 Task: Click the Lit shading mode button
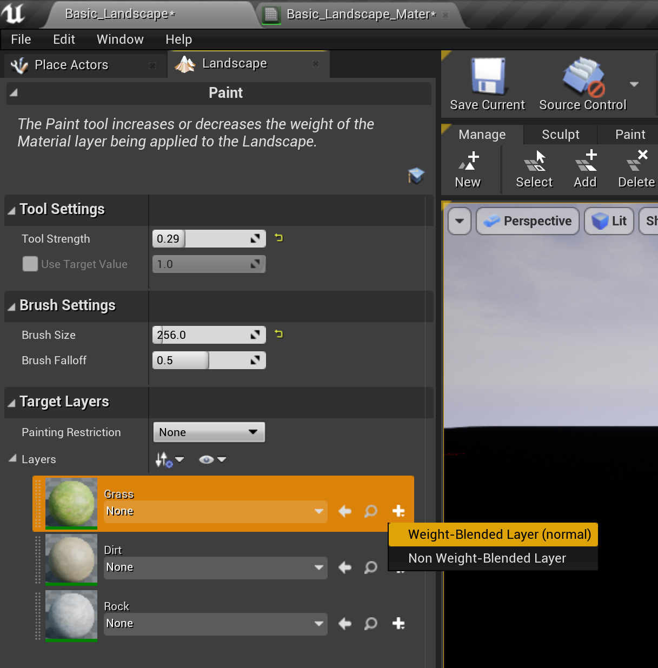[x=609, y=221]
